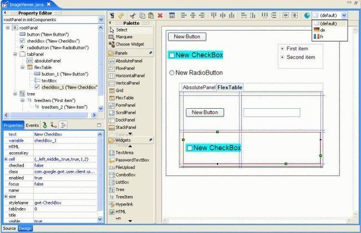361x233 pixels.
Task: Open the locale (default) dropdown arrow
Action: point(344,16)
